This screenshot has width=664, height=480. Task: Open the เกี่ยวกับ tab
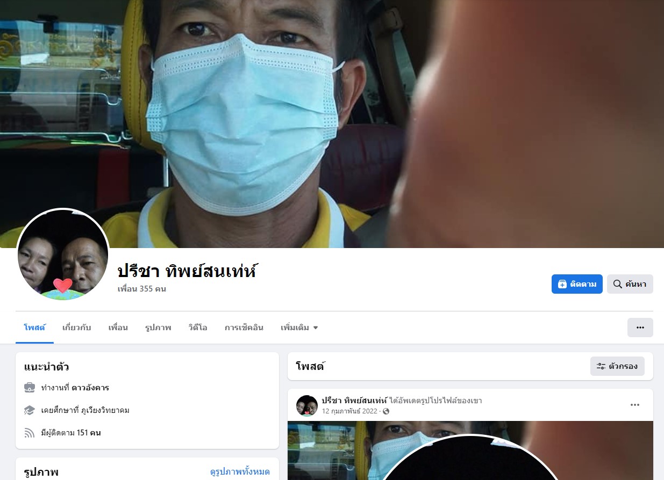click(x=76, y=328)
